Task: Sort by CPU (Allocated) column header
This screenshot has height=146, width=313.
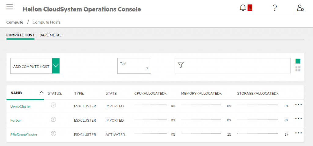Action: tap(150, 93)
